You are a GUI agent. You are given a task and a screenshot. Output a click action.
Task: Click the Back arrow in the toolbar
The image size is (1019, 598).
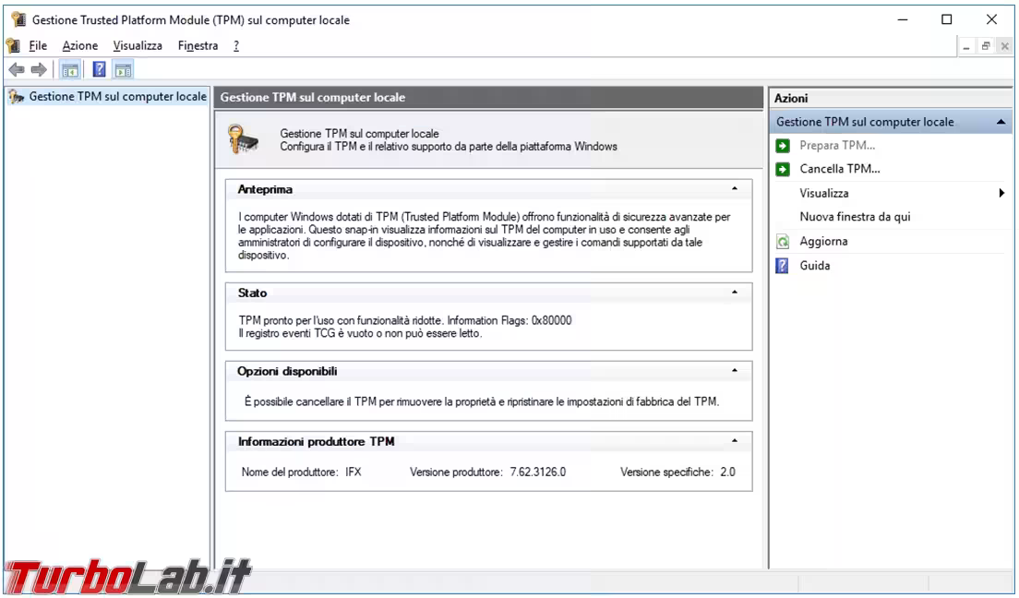pos(16,70)
